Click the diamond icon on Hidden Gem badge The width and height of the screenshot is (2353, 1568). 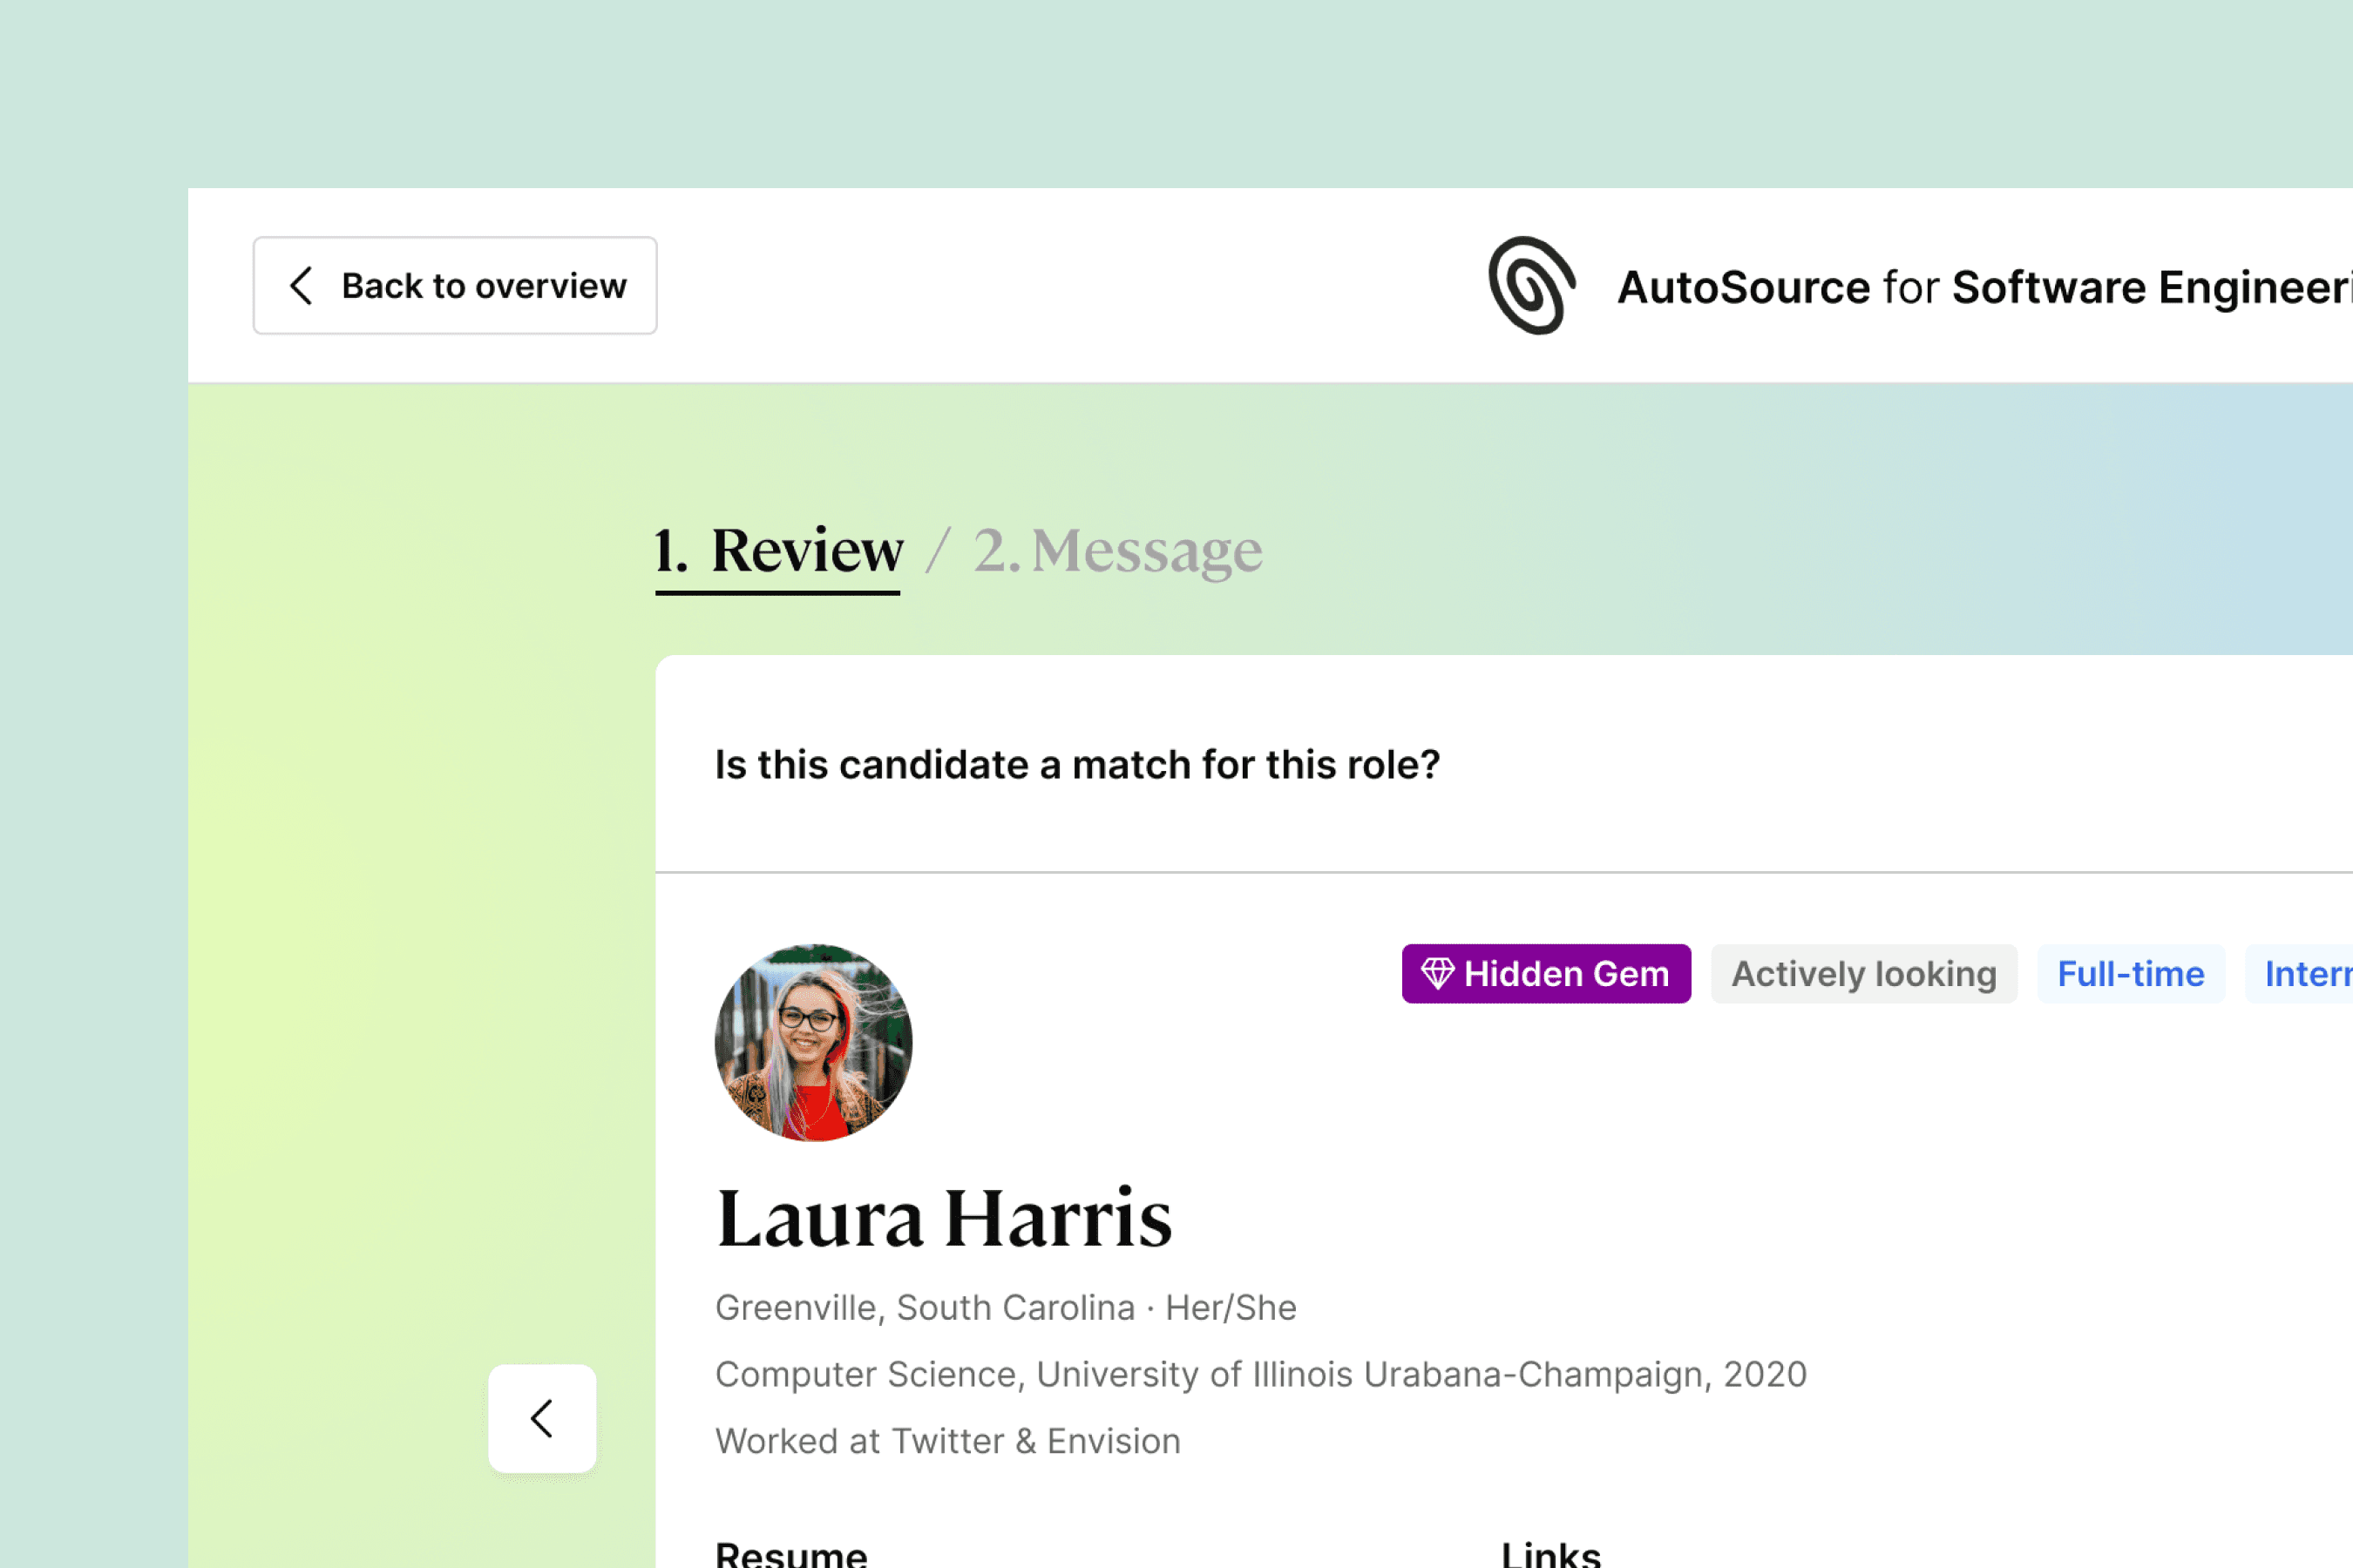(x=1438, y=973)
